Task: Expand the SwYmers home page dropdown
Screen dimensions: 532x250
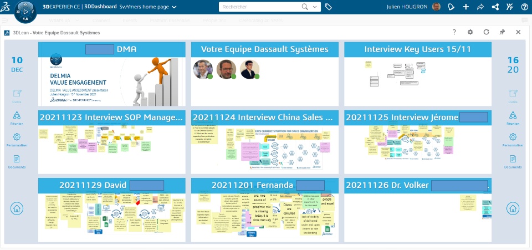Action: point(174,7)
